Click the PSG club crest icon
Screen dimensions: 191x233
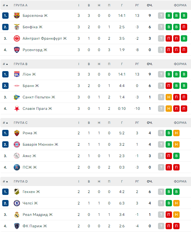(x=17, y=167)
